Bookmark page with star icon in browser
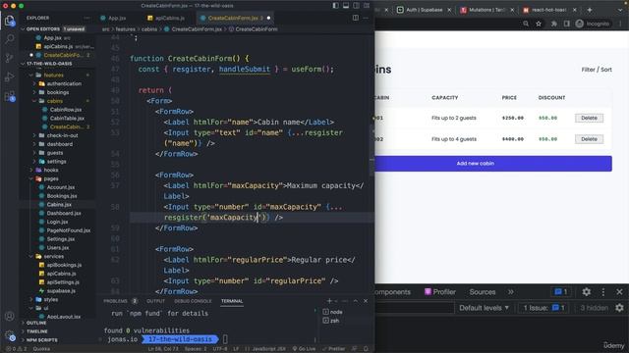This screenshot has width=629, height=353. click(539, 24)
